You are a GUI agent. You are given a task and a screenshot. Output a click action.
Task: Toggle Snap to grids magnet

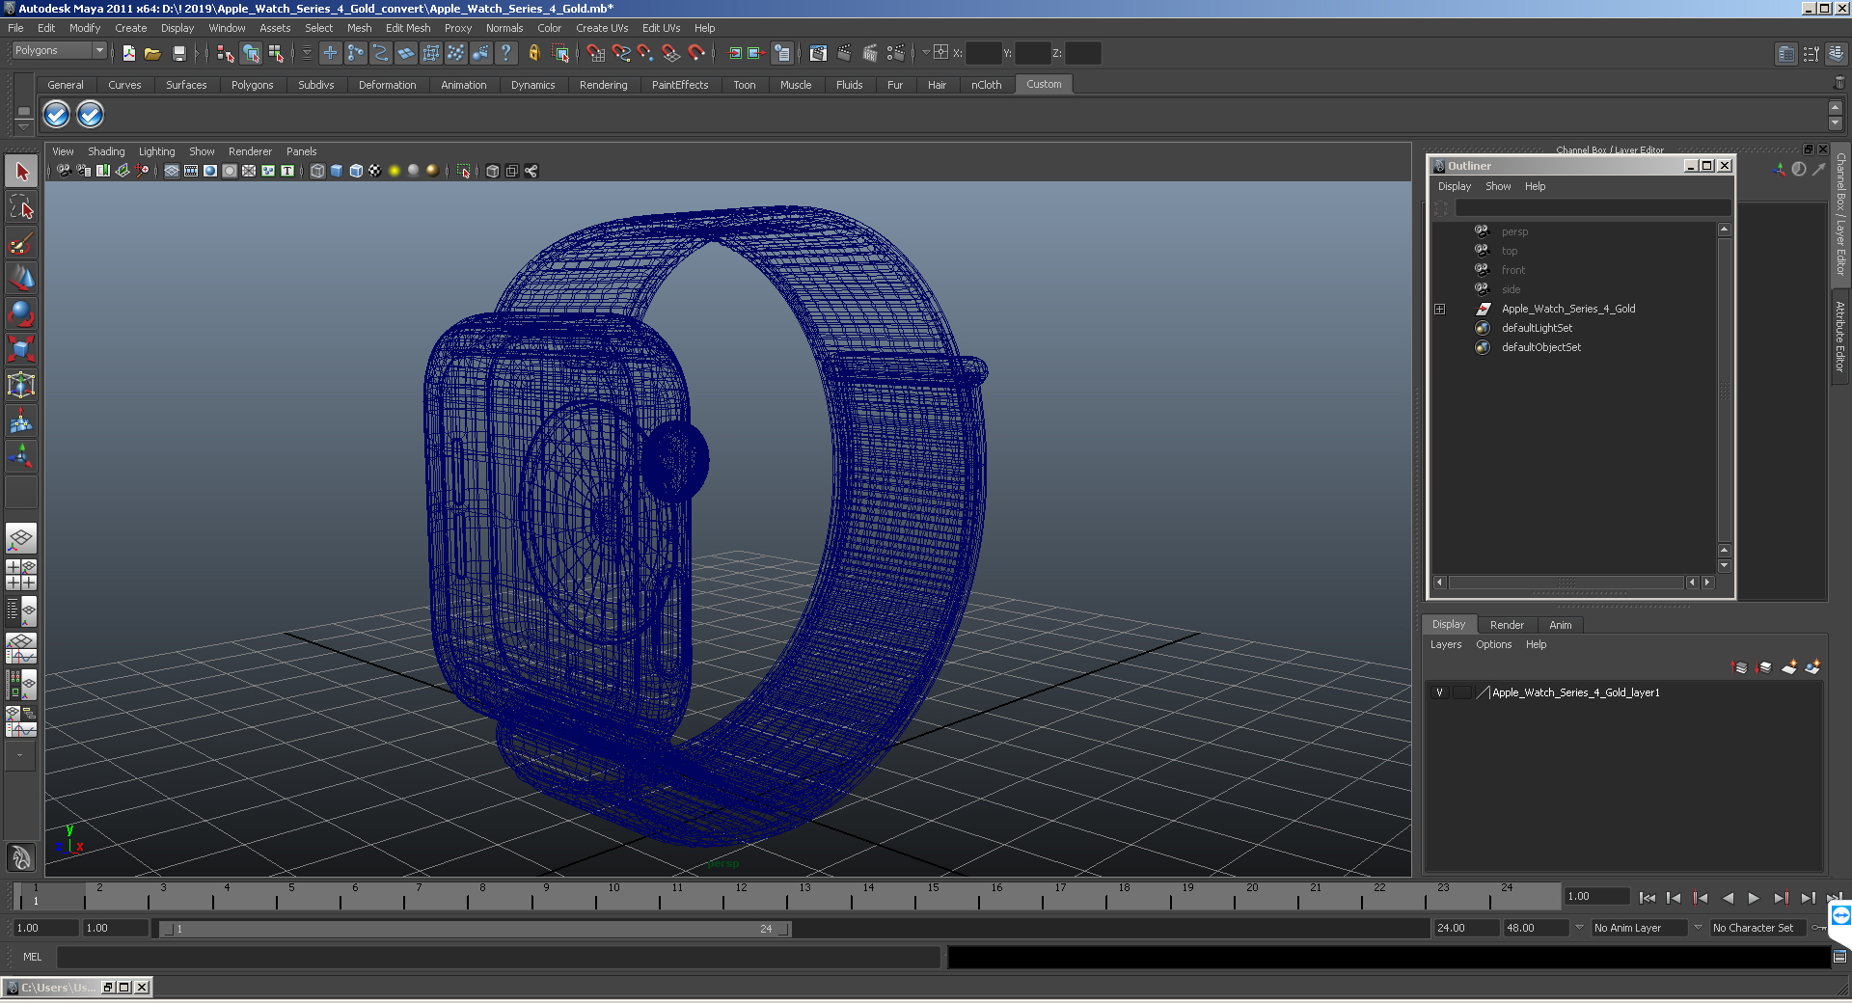[596, 53]
